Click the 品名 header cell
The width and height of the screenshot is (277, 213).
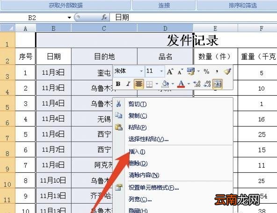pyautogui.click(x=165, y=57)
